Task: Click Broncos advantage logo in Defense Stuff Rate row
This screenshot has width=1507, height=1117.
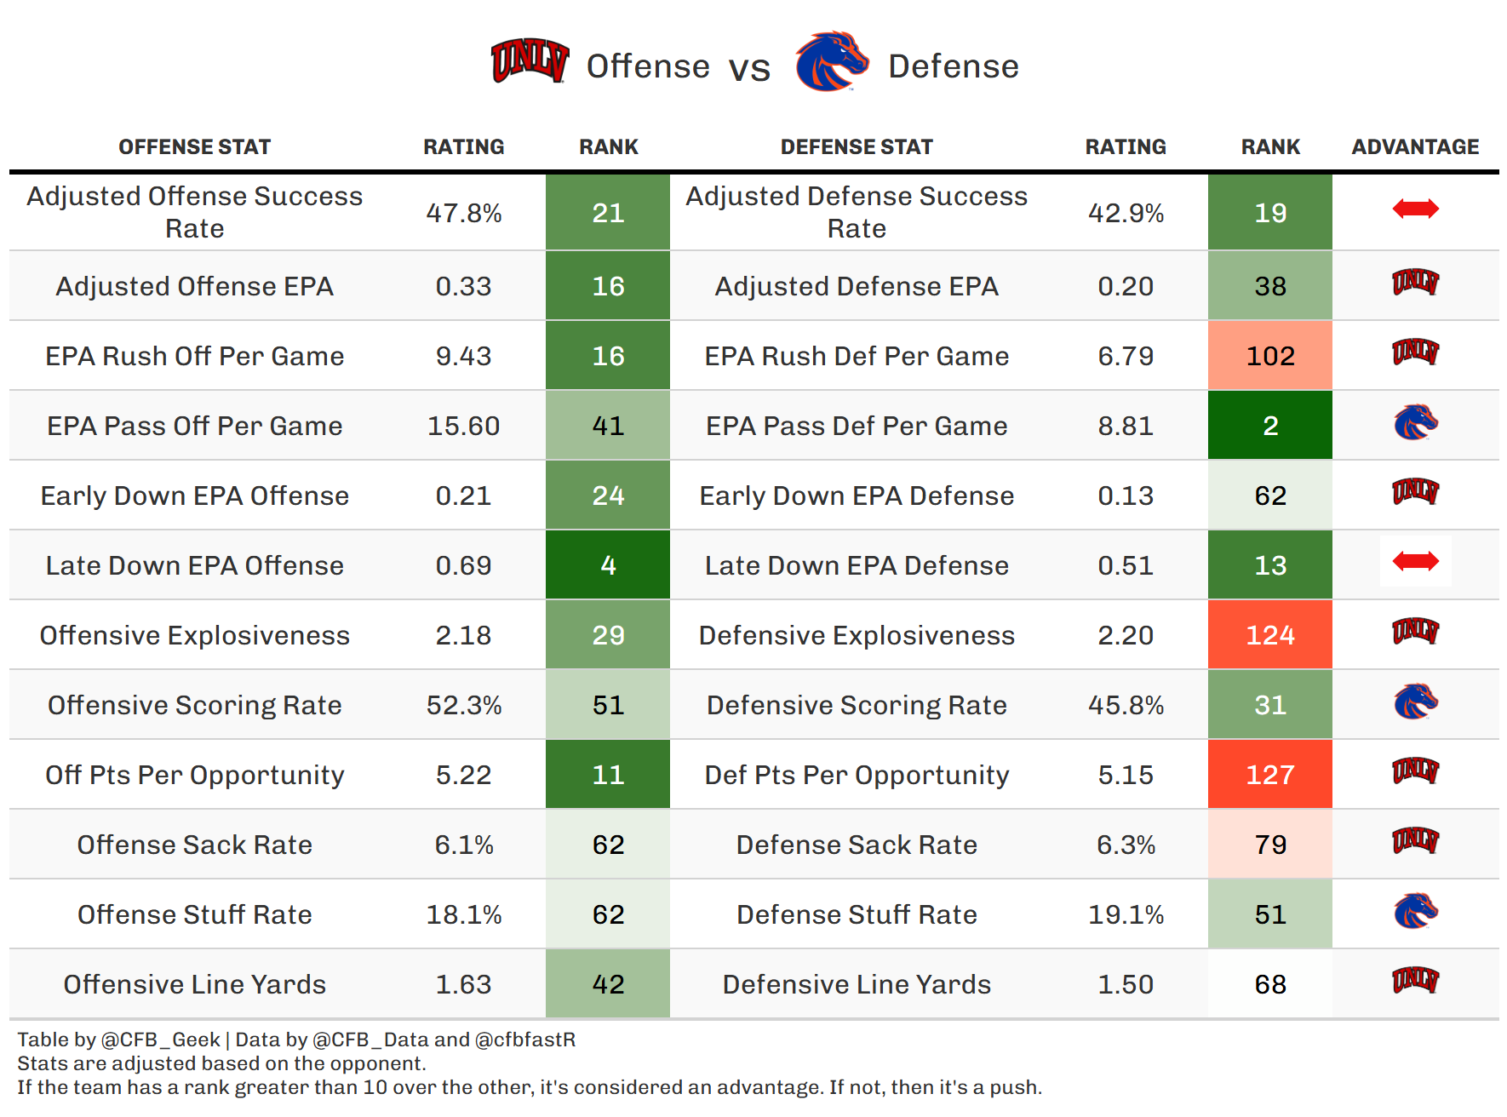Action: [x=1415, y=911]
